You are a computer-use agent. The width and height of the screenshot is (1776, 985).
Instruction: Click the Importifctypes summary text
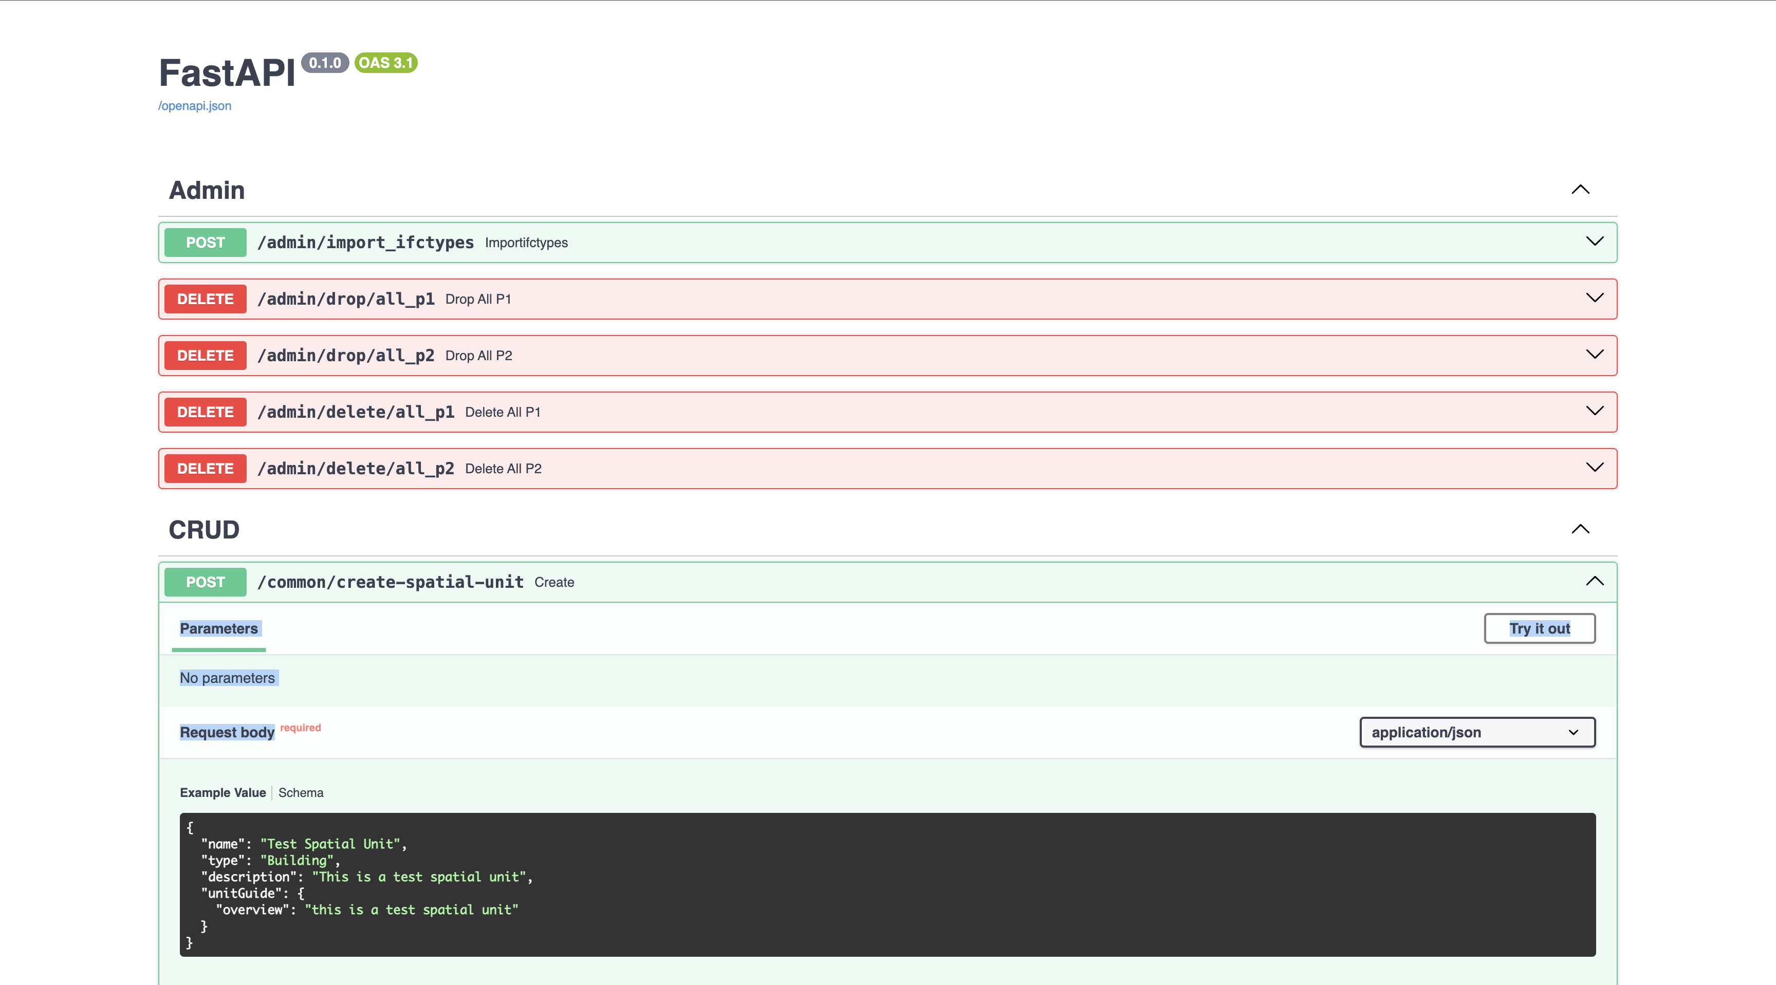point(526,243)
